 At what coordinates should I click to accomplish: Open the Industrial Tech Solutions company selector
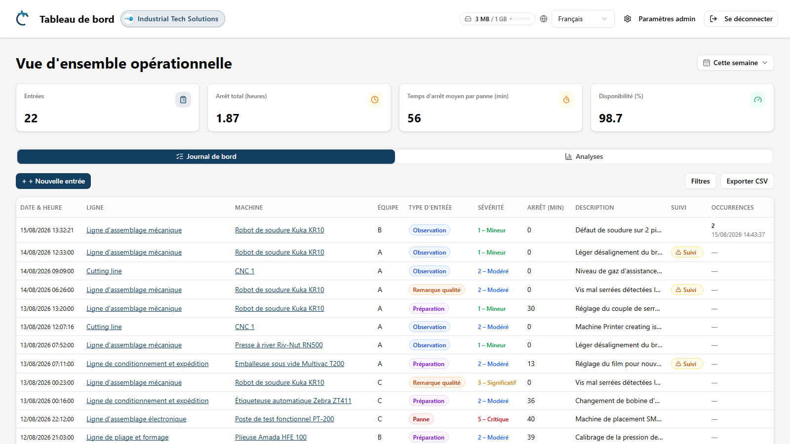(173, 19)
